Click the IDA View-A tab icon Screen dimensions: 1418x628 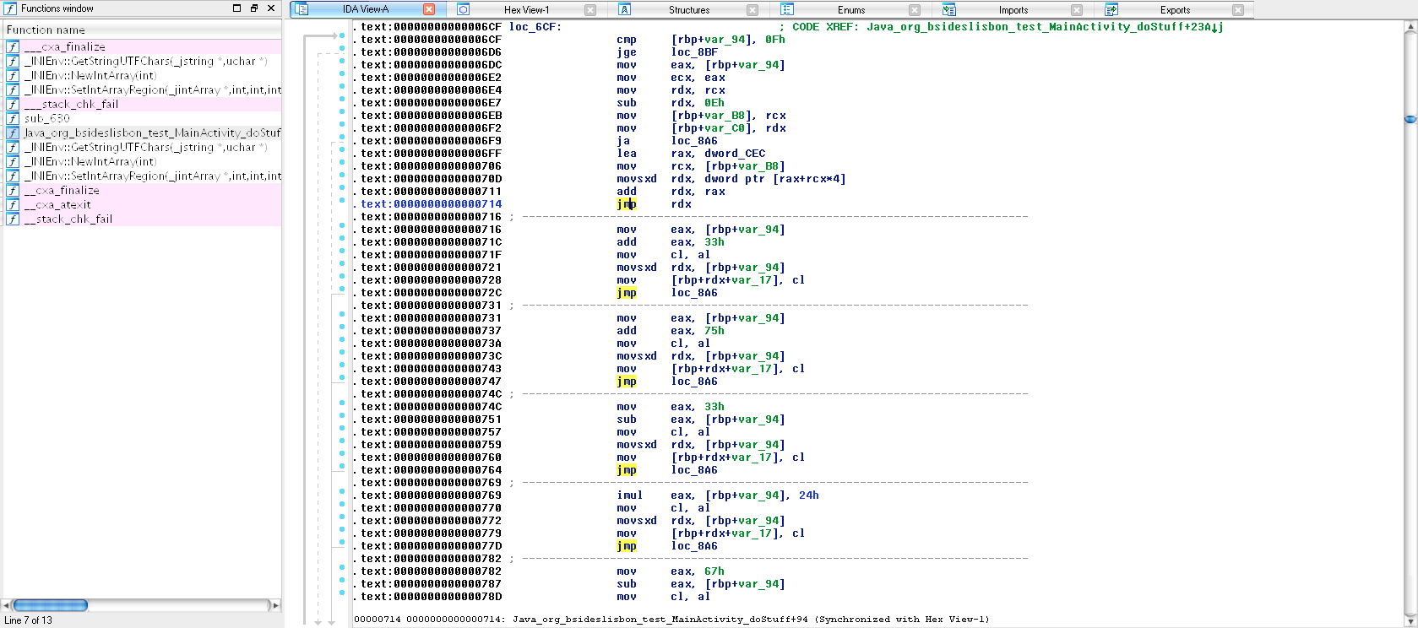[302, 9]
